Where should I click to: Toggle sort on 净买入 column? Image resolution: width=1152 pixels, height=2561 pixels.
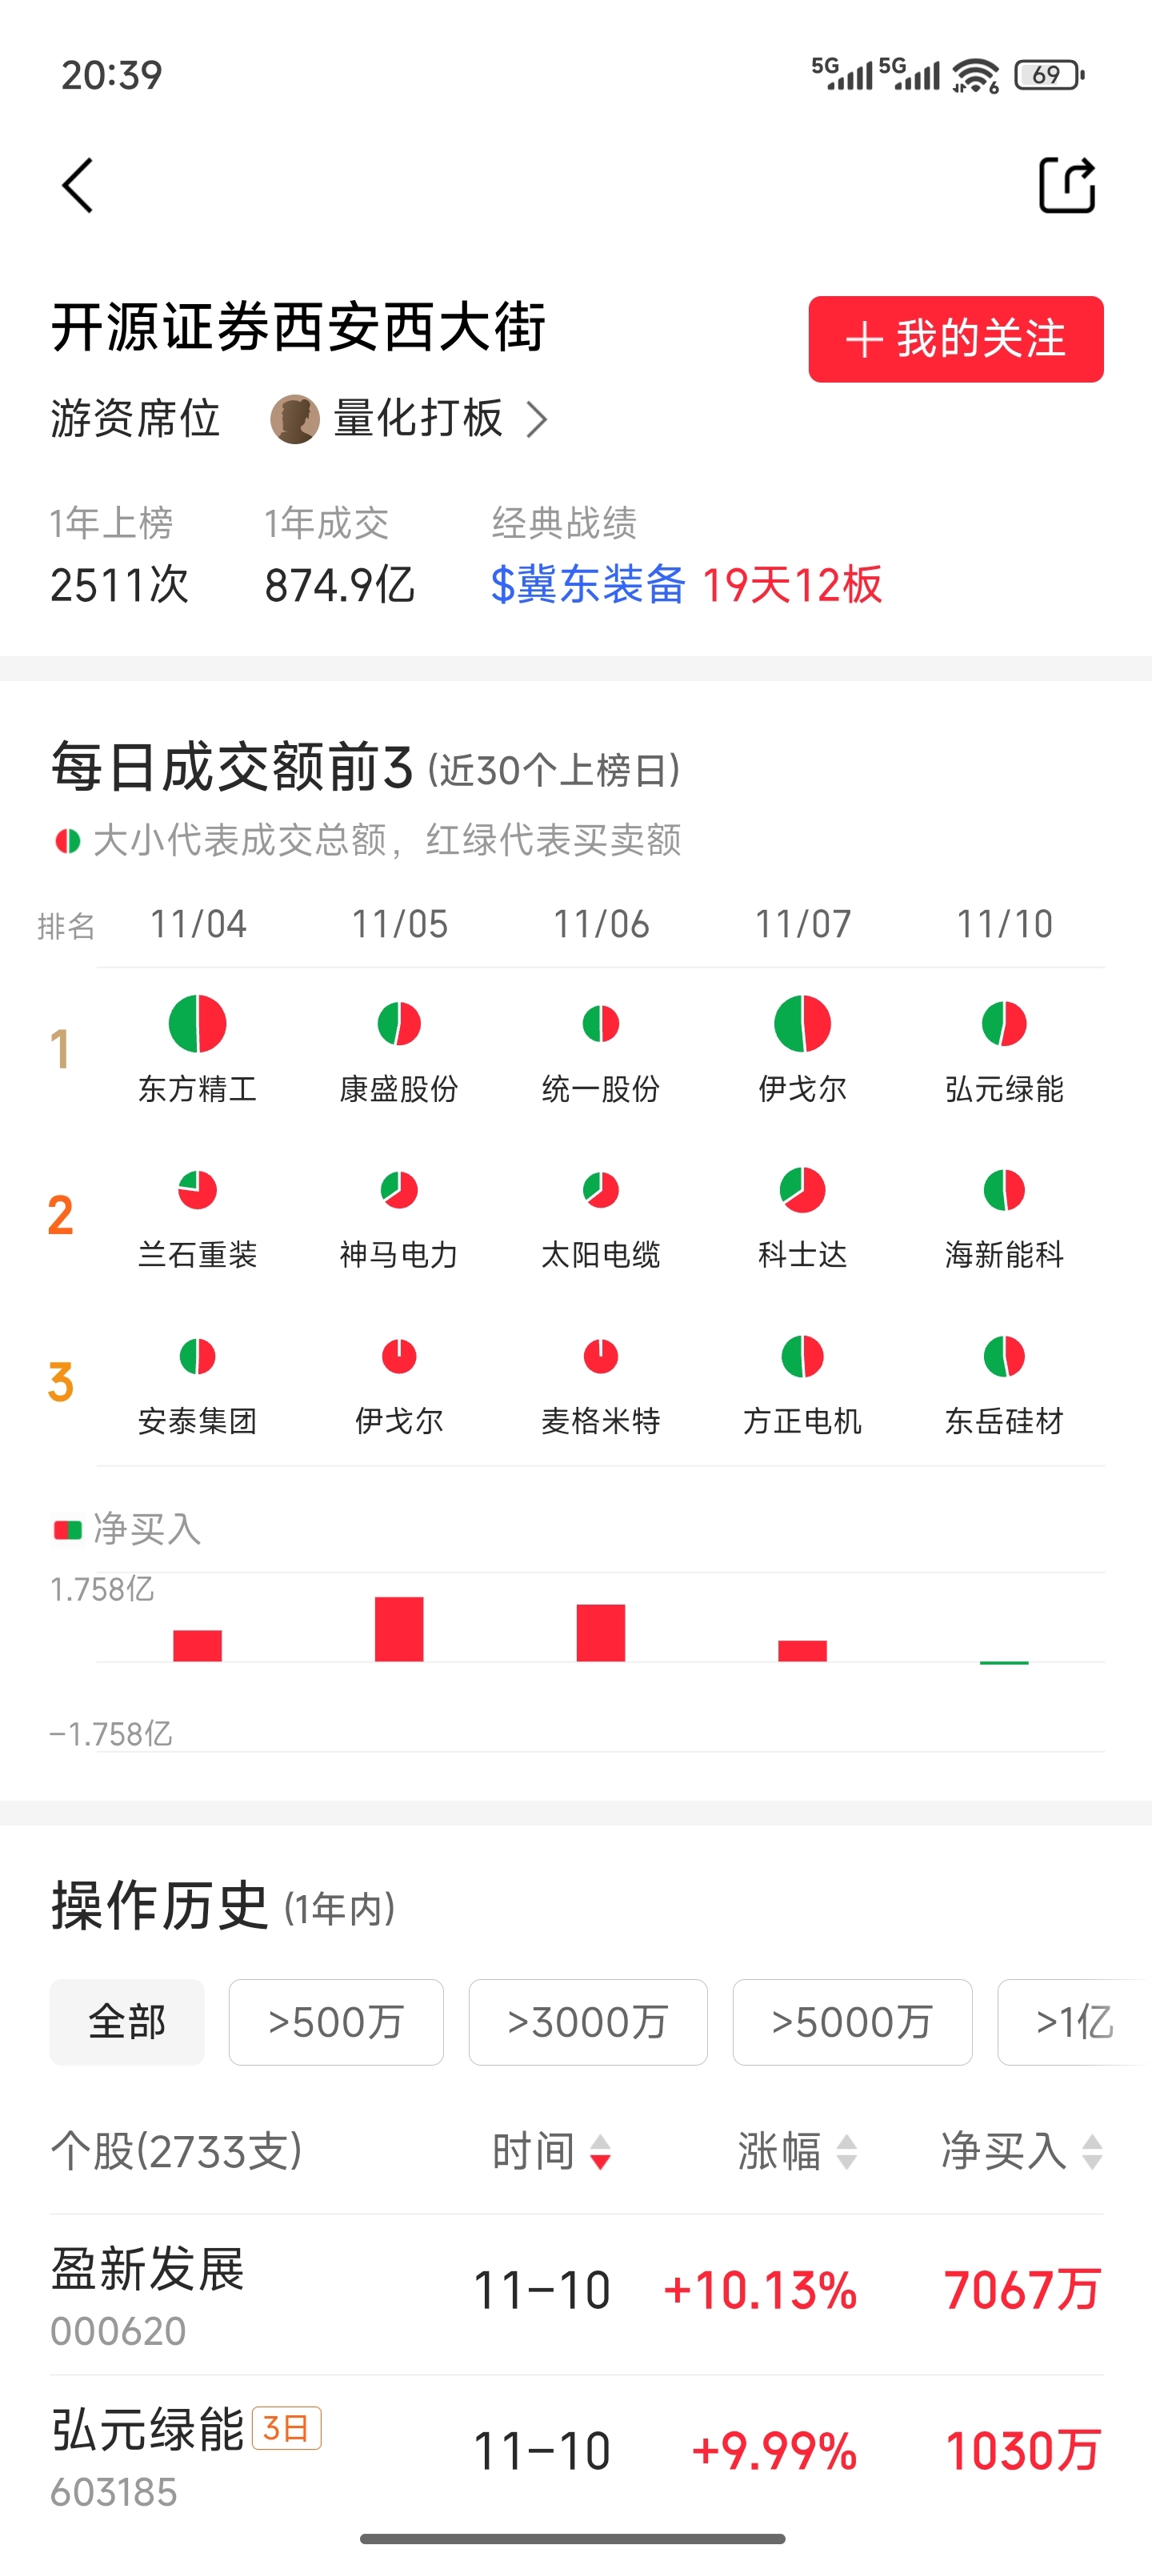click(1091, 2151)
